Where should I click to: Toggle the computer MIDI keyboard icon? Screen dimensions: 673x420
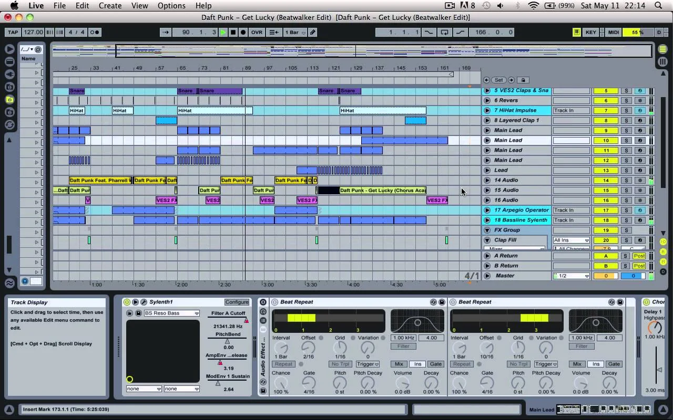point(576,32)
